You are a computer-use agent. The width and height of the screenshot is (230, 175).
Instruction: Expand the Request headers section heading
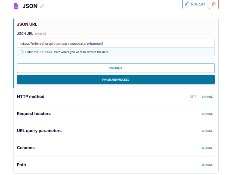[34, 114]
